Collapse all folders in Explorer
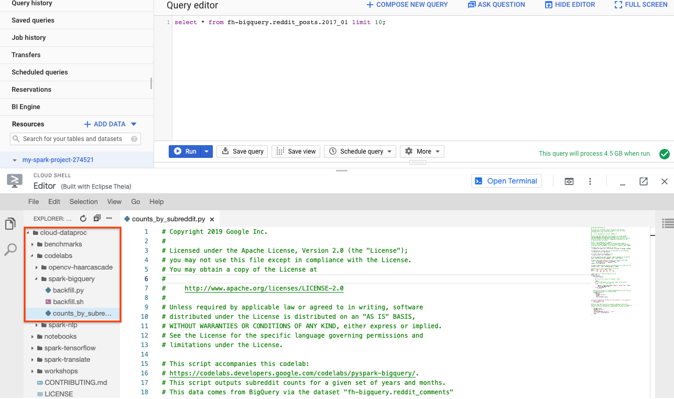 click(97, 219)
